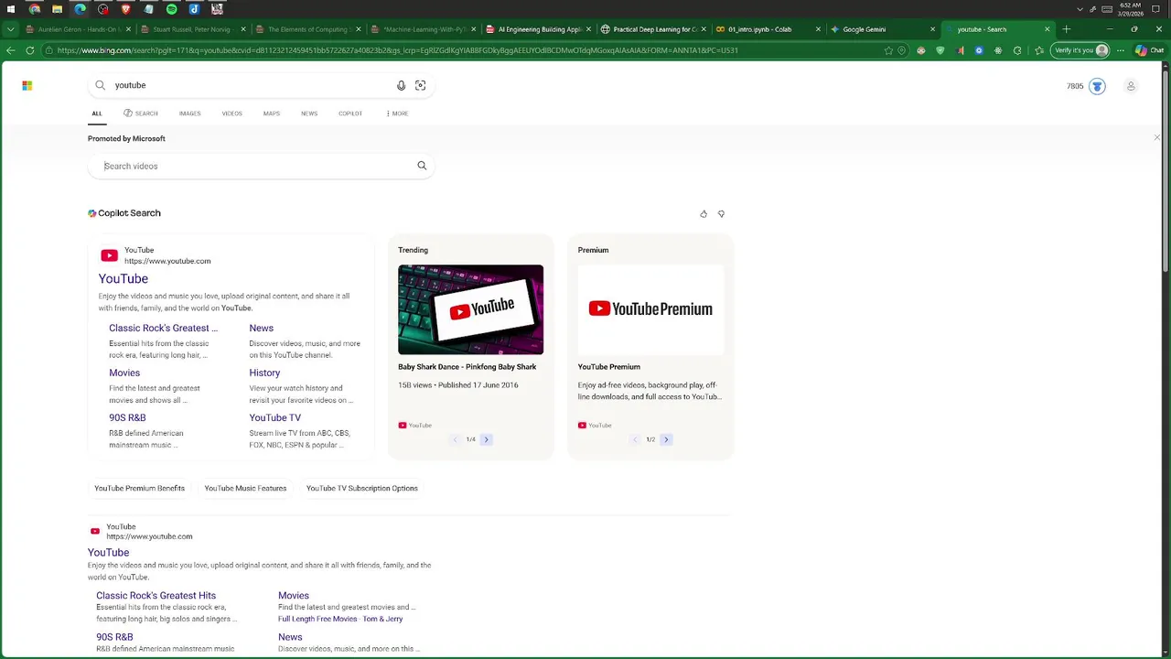Add page to favorites star icon
This screenshot has height=659, width=1171.
click(x=888, y=50)
